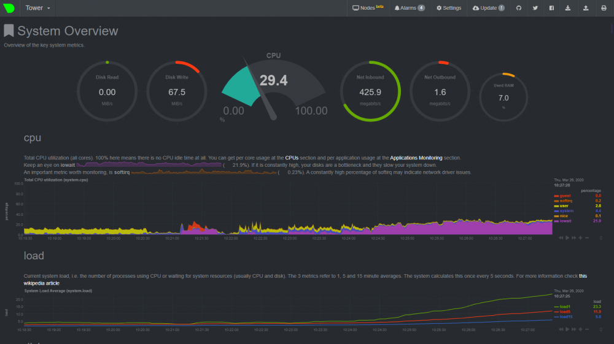Image resolution: width=614 pixels, height=344 pixels.
Task: Click the CPU gauge chart
Action: pos(273,88)
